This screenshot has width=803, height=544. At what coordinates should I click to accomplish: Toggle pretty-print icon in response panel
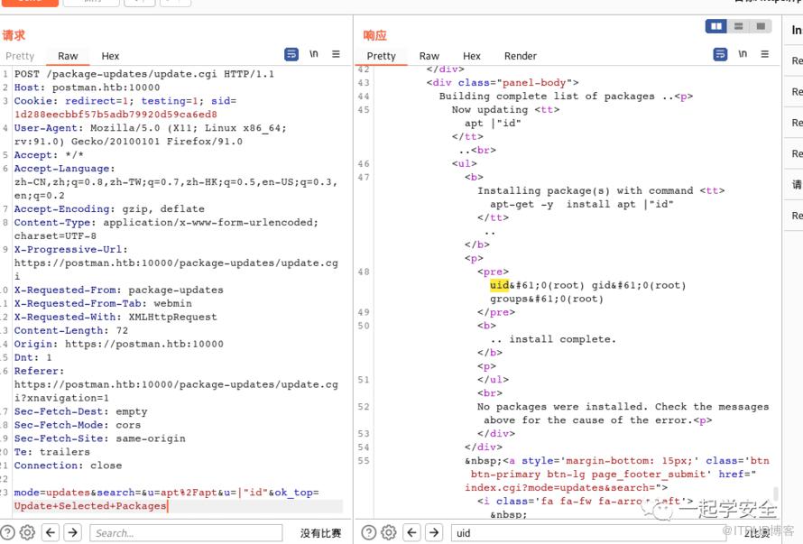pos(720,54)
